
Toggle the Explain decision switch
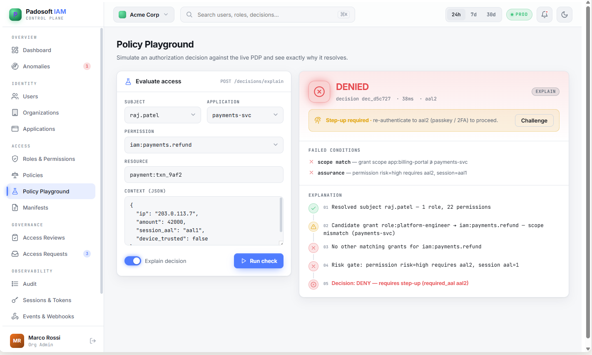pyautogui.click(x=133, y=261)
